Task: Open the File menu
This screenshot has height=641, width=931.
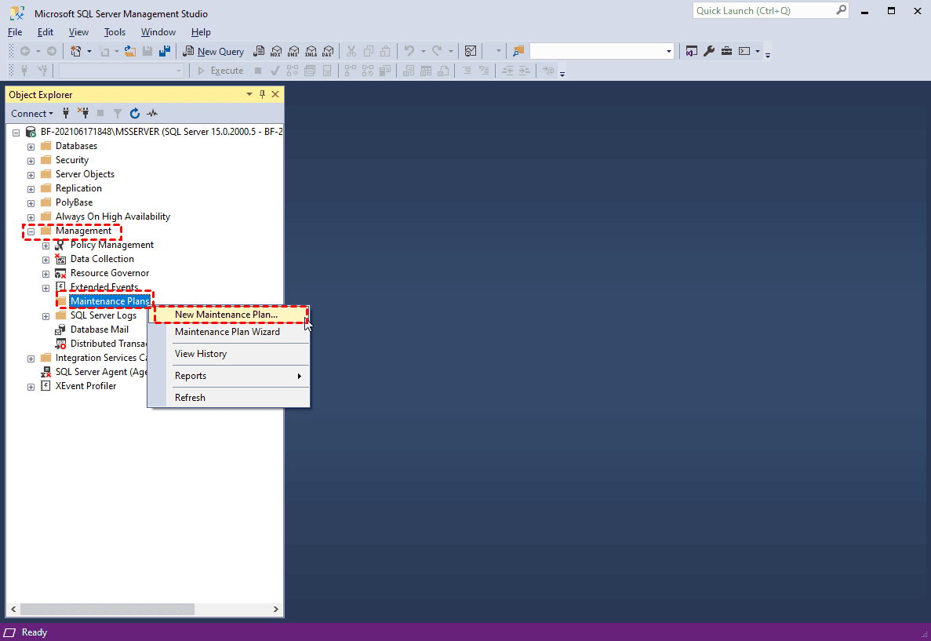Action: pos(15,32)
